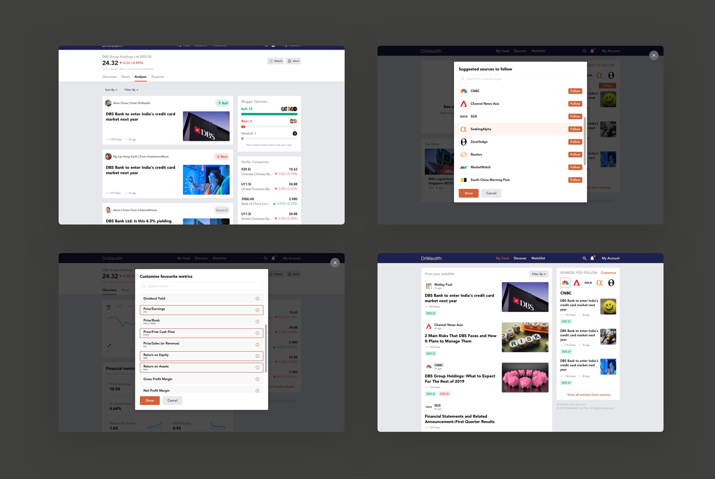Click scrollbar in suggested sources list
Image resolution: width=715 pixels, height=479 pixels.
[585, 141]
